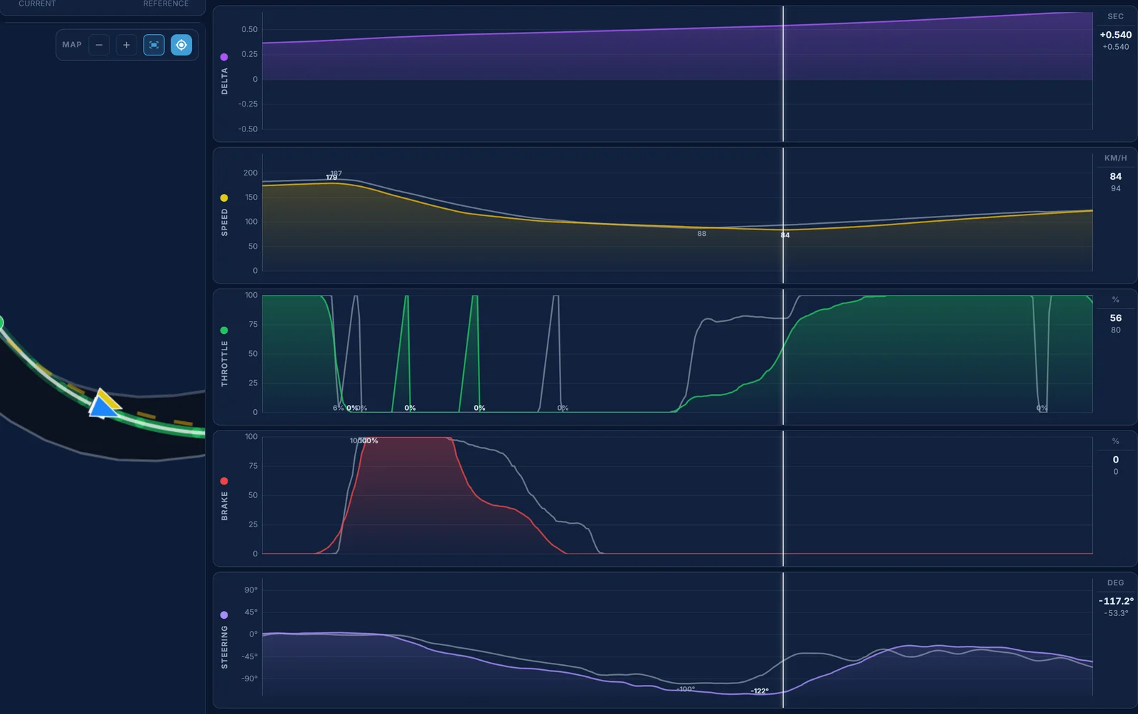1138x714 pixels.
Task: Click the SPEED chart axis label
Action: (x=225, y=222)
